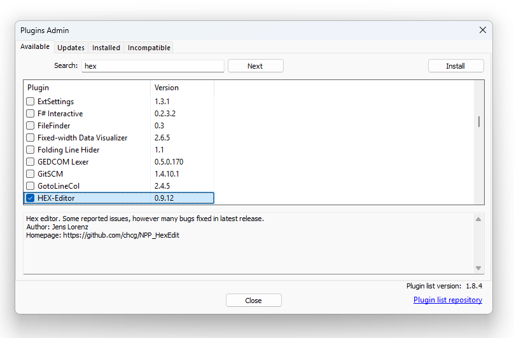Click the Install button
The height and width of the screenshot is (338, 514).
[455, 66]
